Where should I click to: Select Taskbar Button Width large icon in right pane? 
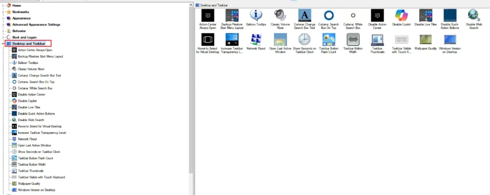coord(353,40)
